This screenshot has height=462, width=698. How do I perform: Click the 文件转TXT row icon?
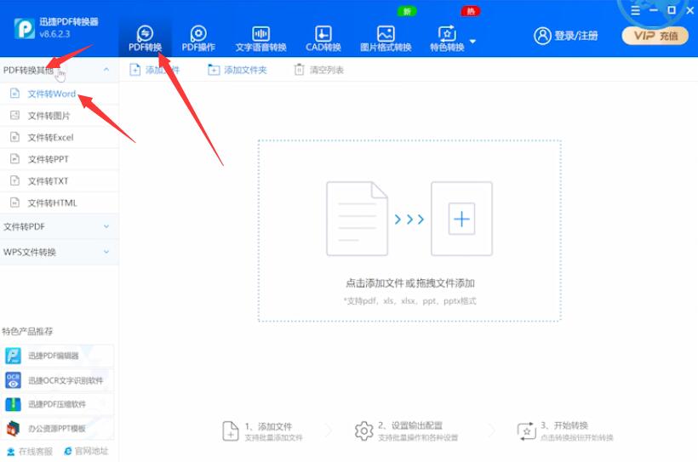pos(14,180)
